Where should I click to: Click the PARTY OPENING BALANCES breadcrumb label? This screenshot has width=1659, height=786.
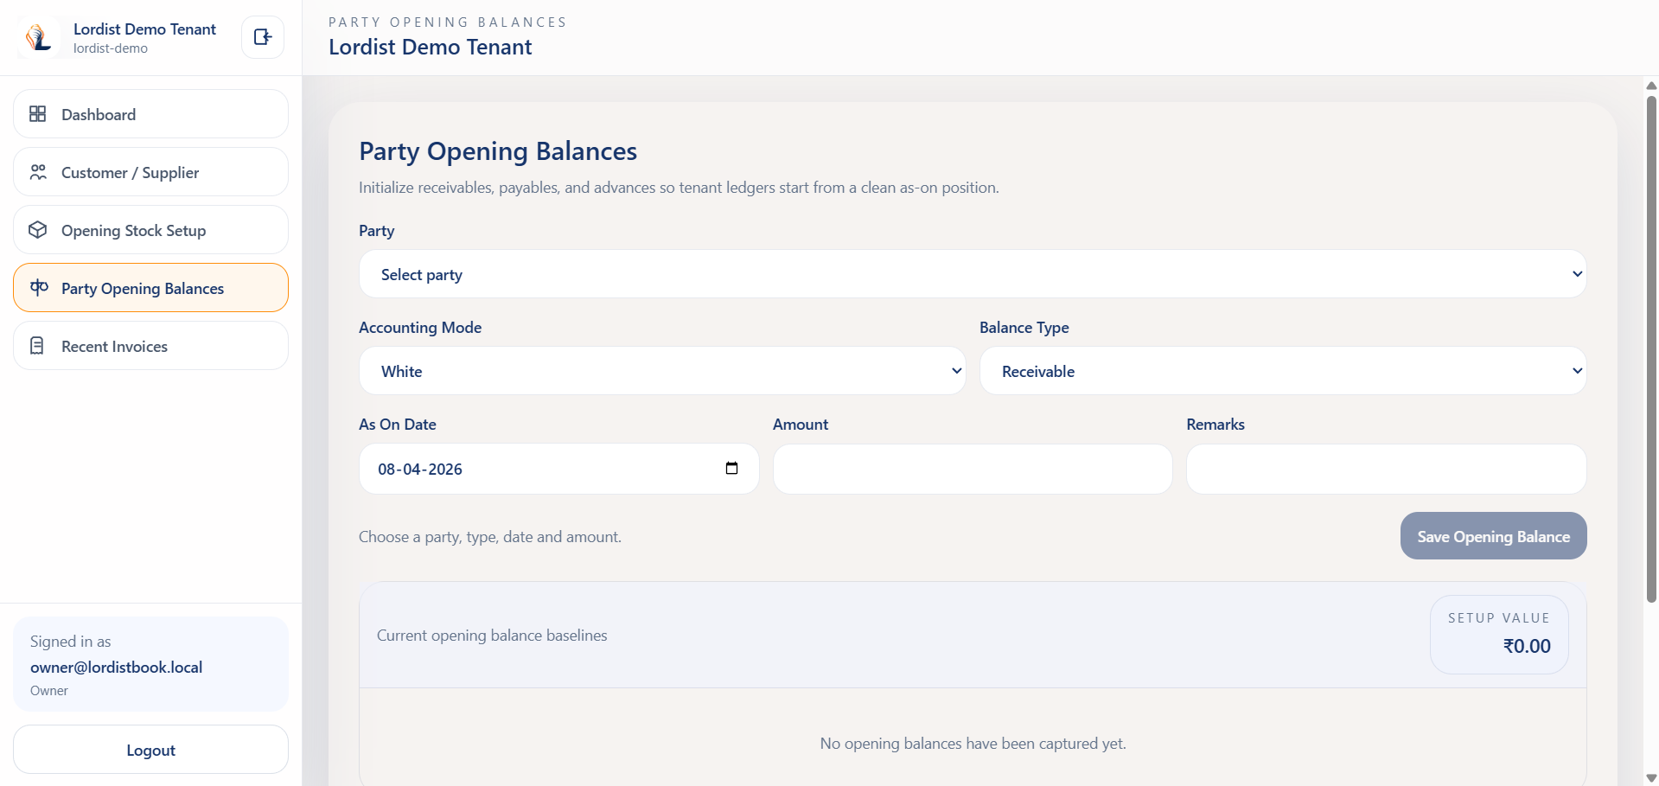[447, 22]
